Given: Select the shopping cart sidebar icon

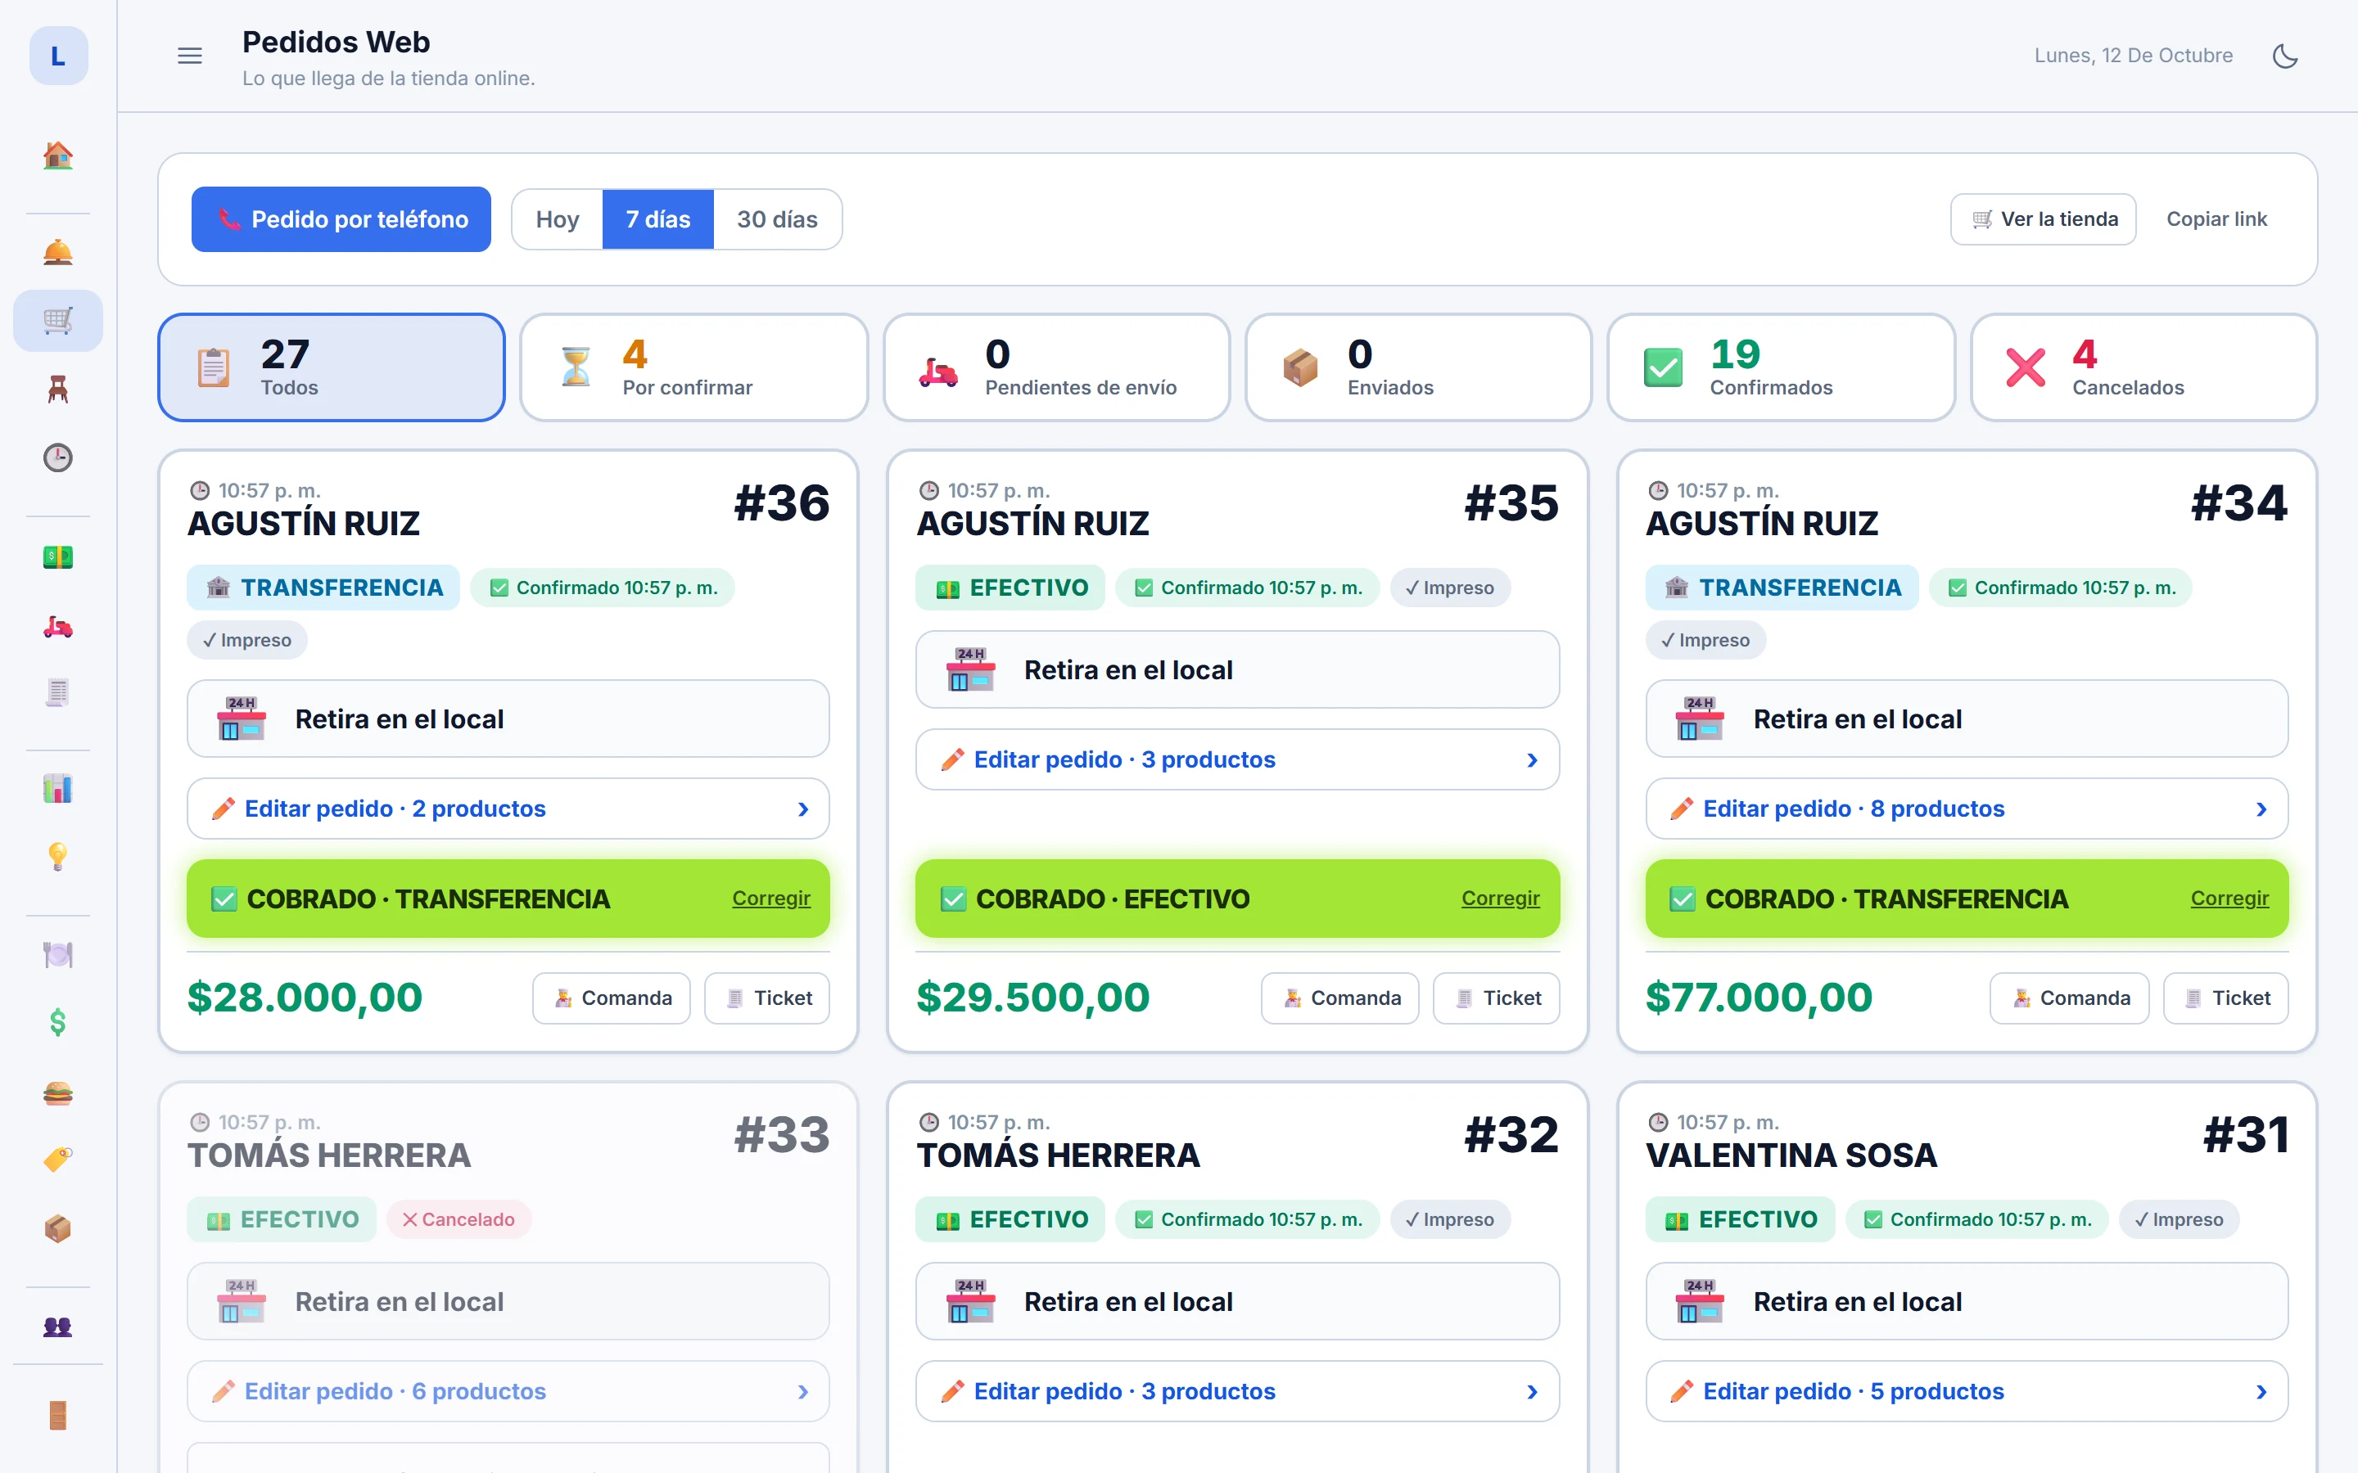Looking at the screenshot, I should pyautogui.click(x=57, y=321).
